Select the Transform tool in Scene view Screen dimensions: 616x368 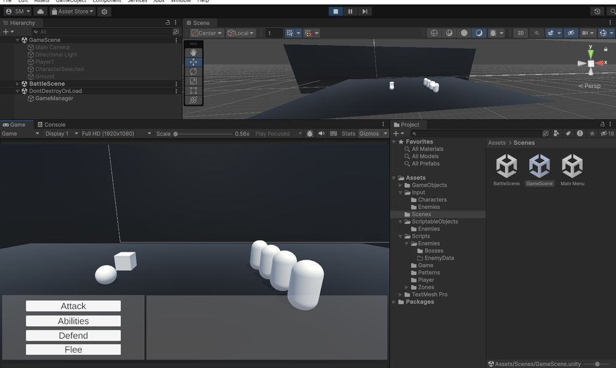193,100
